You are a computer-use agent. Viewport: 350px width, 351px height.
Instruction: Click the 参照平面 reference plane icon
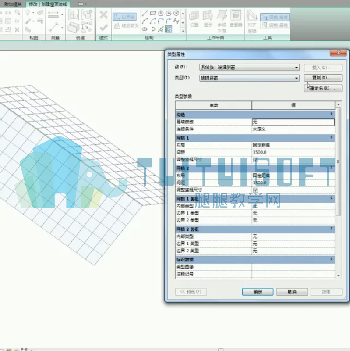coord(222,21)
